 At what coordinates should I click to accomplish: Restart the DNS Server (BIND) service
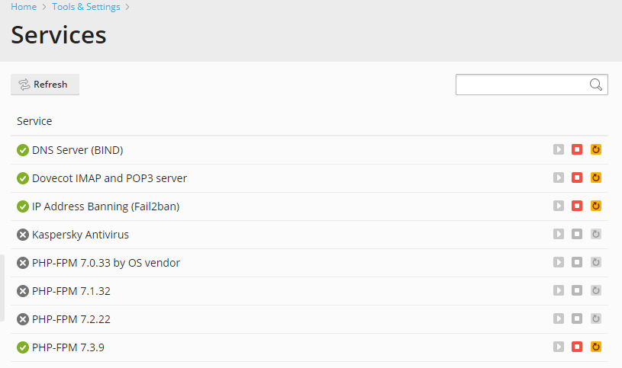click(596, 149)
